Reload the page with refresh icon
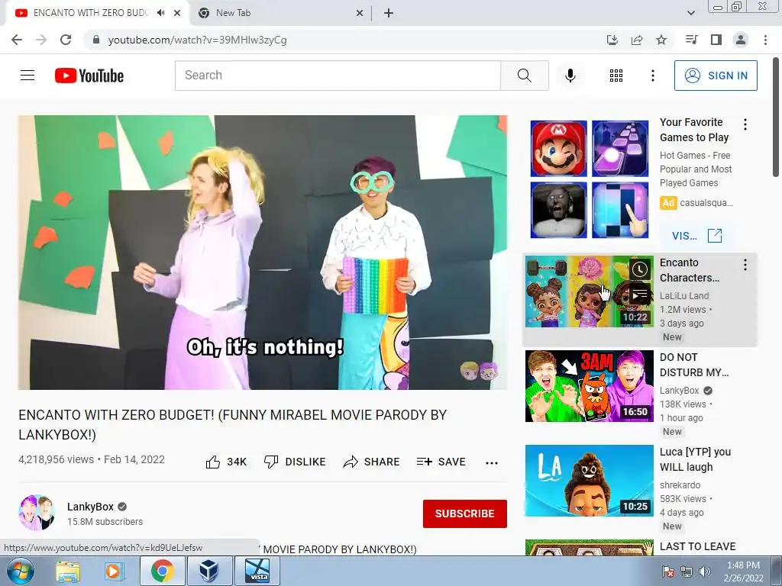Viewport: 782px width, 586px height. (x=66, y=40)
